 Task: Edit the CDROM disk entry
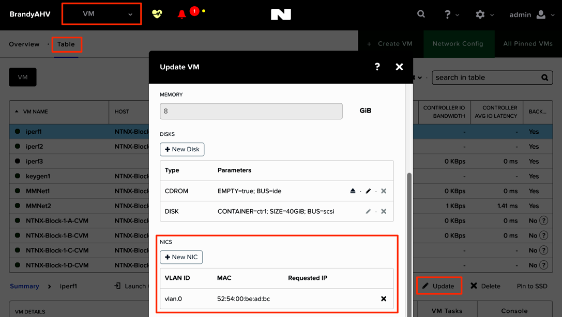click(368, 191)
